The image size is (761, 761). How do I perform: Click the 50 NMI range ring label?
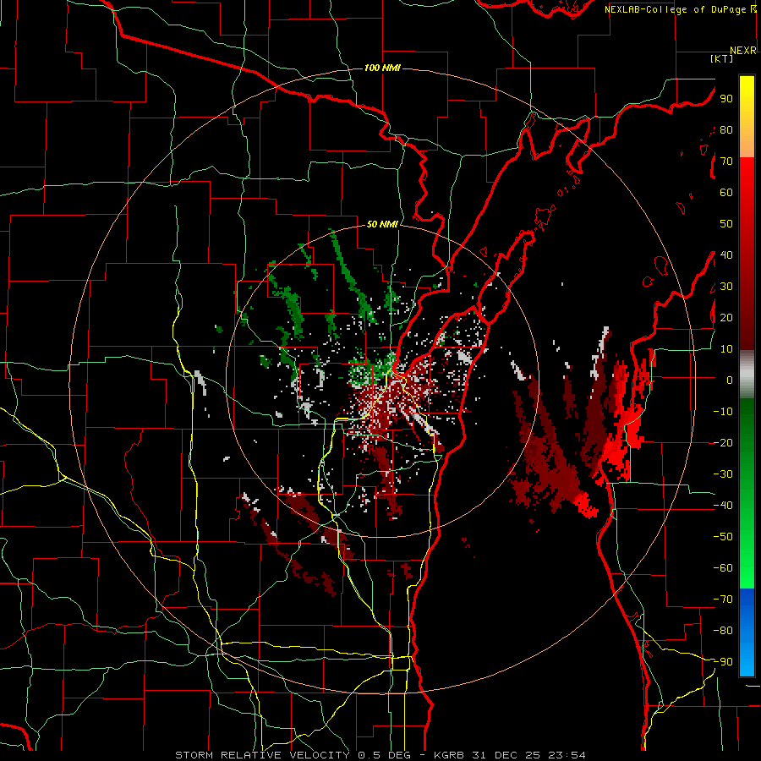pyautogui.click(x=382, y=224)
